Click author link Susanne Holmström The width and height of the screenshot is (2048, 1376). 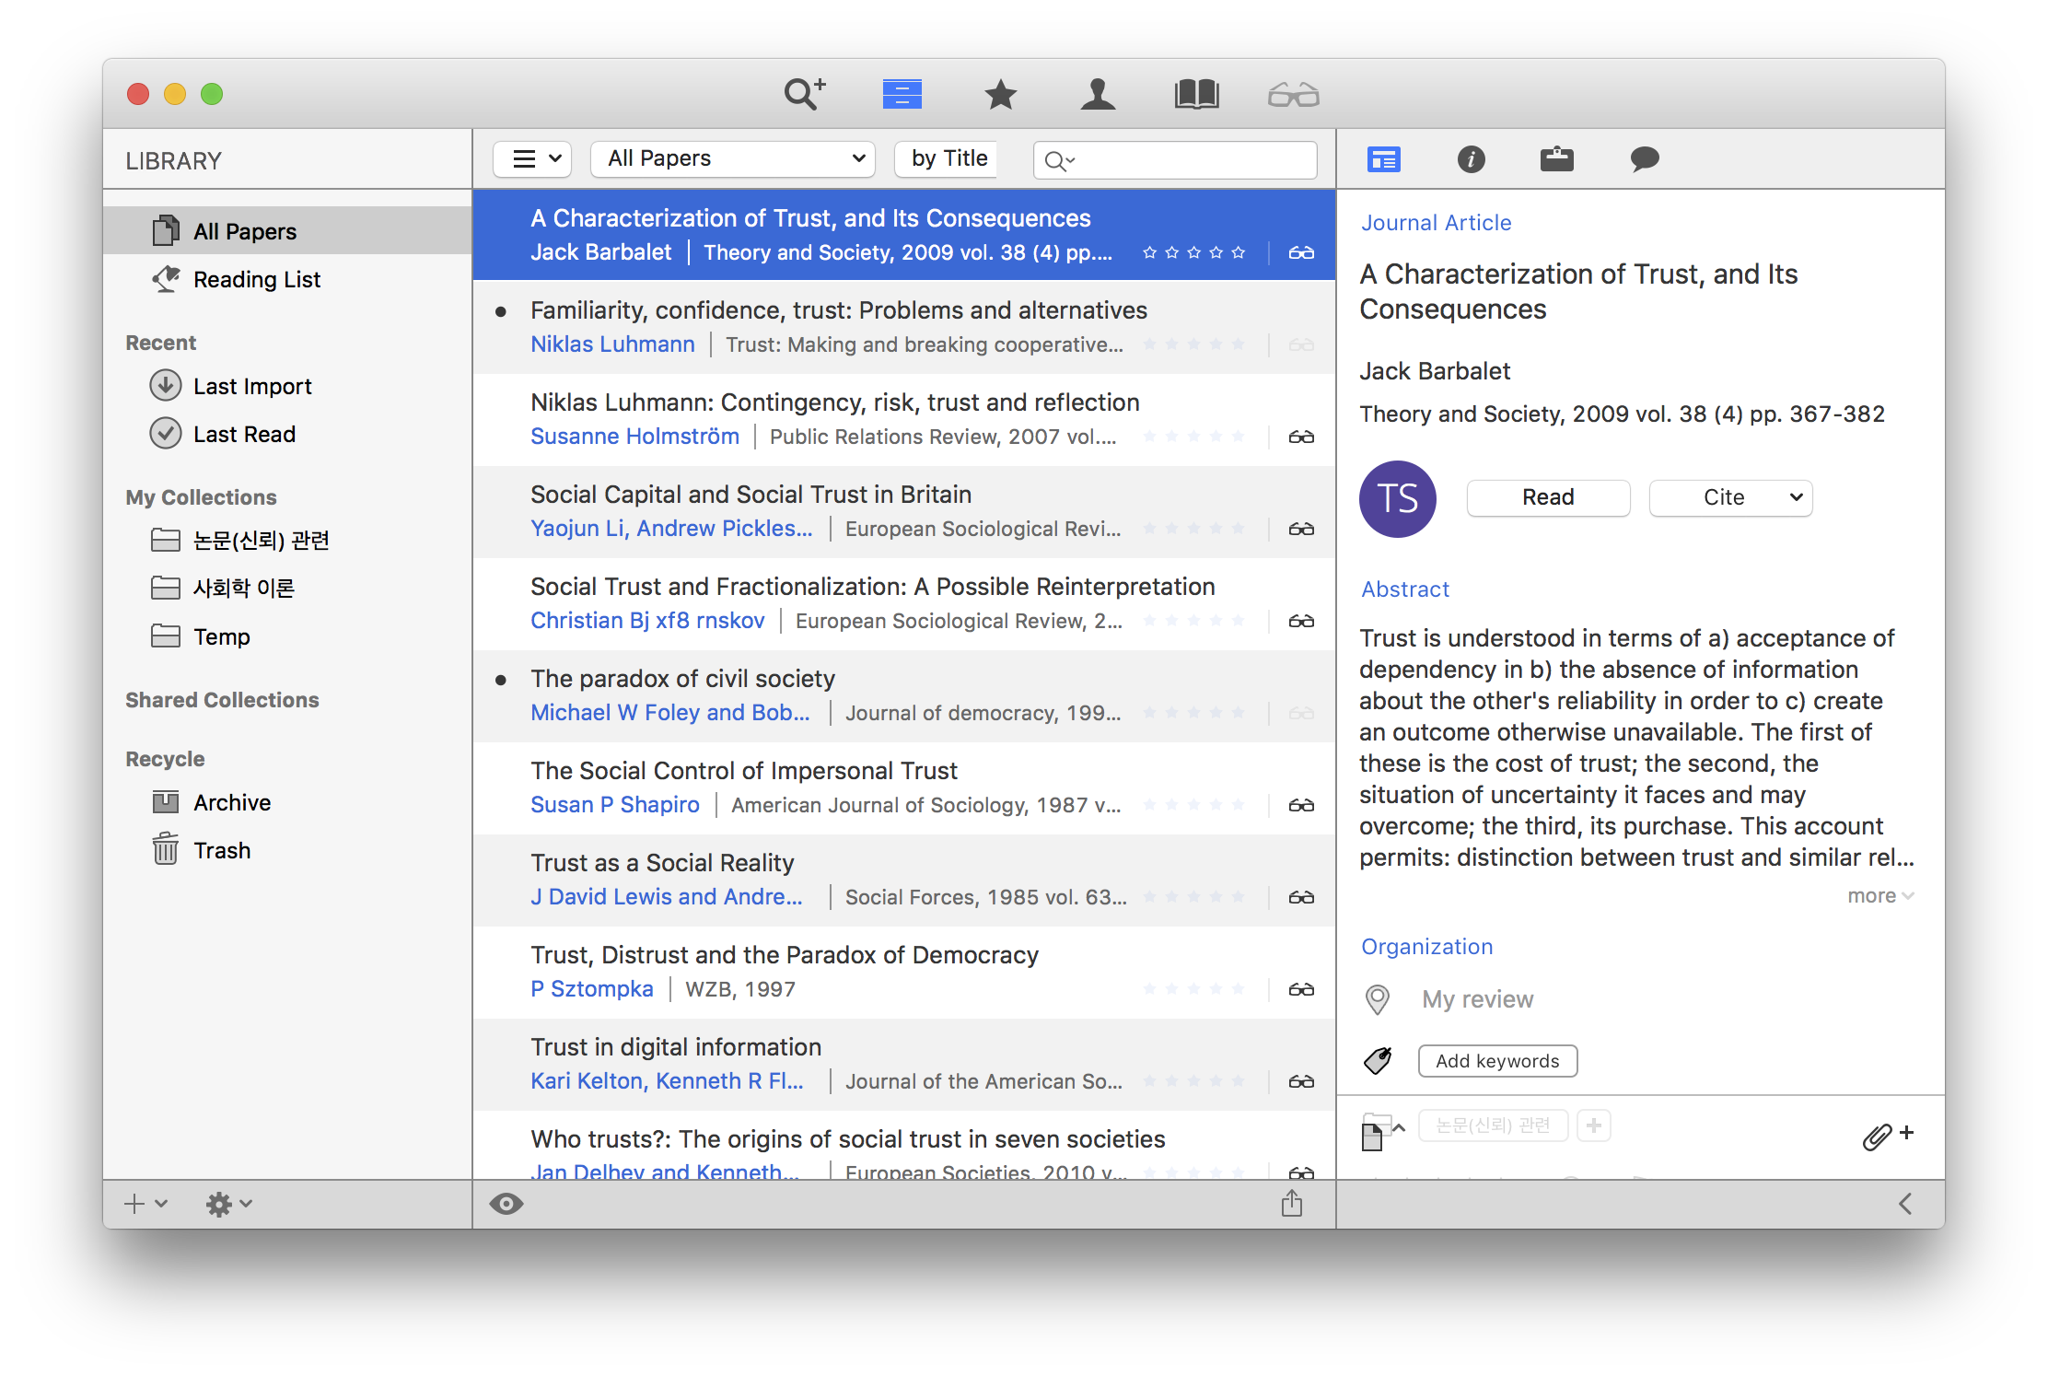[634, 437]
